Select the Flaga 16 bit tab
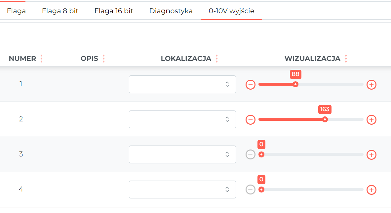 click(x=114, y=11)
